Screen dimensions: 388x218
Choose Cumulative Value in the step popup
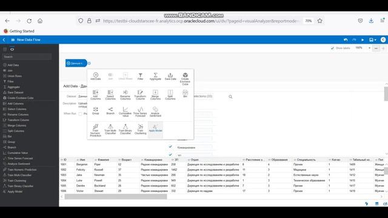click(x=125, y=111)
